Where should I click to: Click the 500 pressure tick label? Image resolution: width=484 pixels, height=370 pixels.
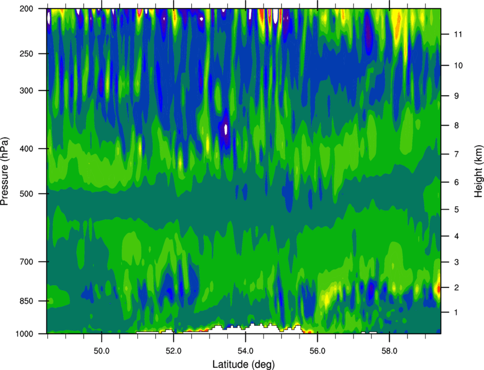tap(27, 194)
